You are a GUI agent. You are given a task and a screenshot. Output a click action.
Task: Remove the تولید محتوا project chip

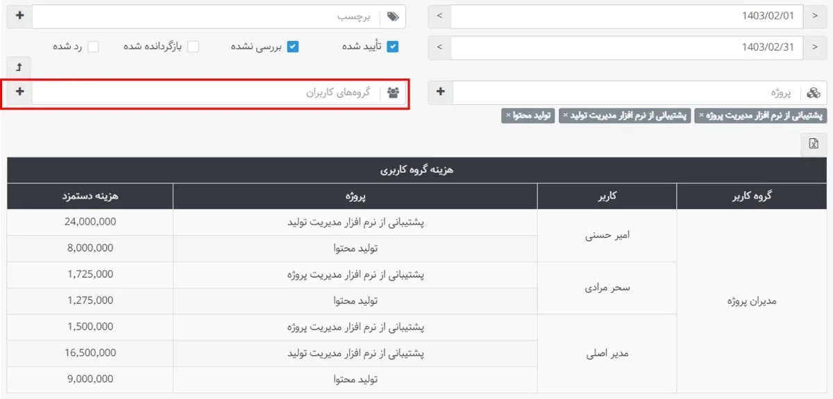pos(508,115)
